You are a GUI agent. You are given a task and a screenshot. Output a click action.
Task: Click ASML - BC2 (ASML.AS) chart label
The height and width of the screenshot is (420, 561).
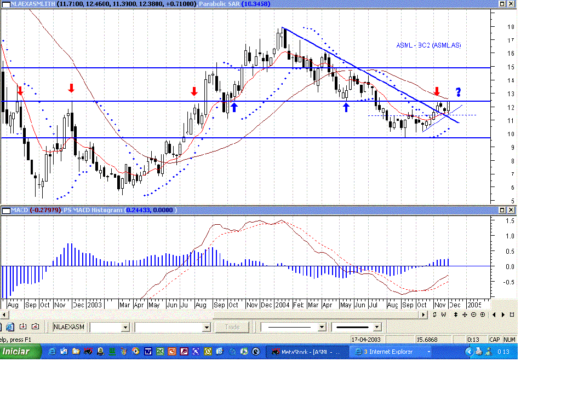click(428, 45)
